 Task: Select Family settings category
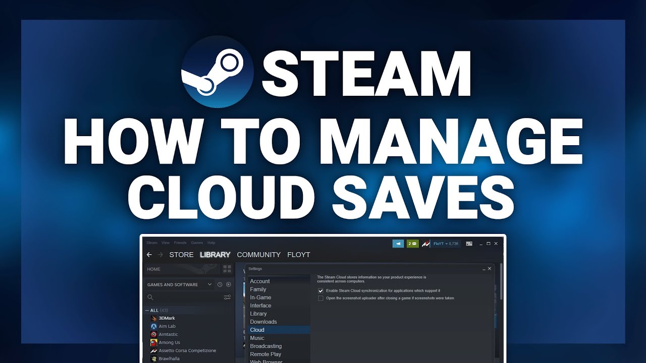[278, 289]
